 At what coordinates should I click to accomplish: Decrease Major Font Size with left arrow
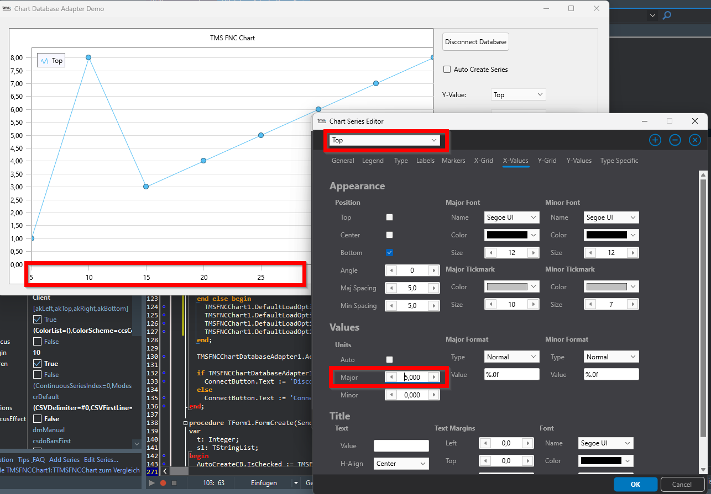(x=491, y=253)
